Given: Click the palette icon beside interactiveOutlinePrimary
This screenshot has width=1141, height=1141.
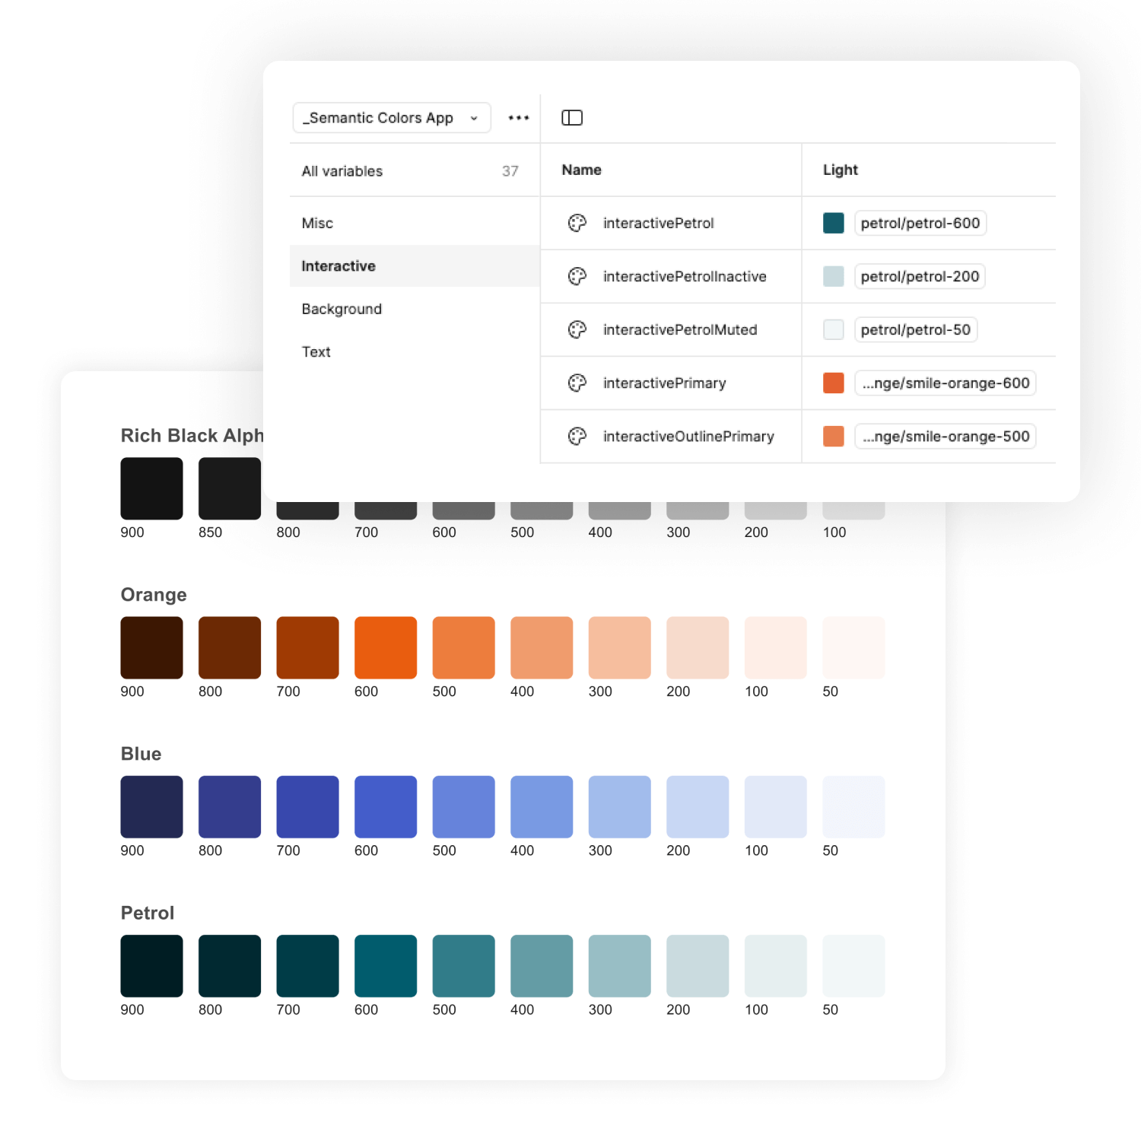Looking at the screenshot, I should click(x=577, y=436).
